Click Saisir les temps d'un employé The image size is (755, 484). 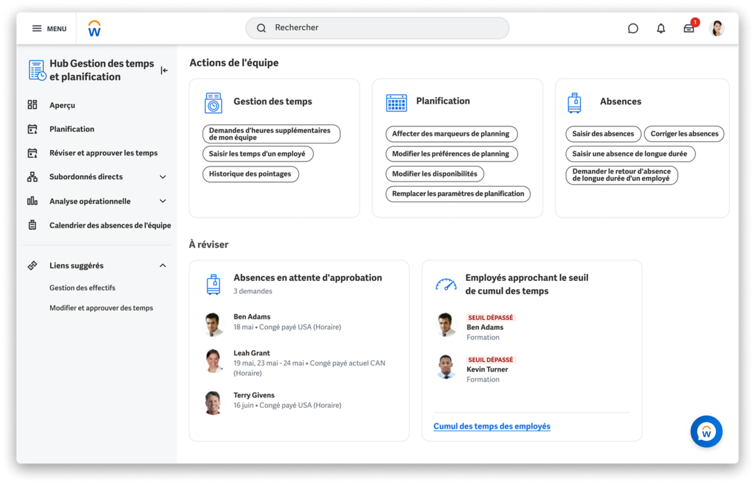[x=258, y=153]
